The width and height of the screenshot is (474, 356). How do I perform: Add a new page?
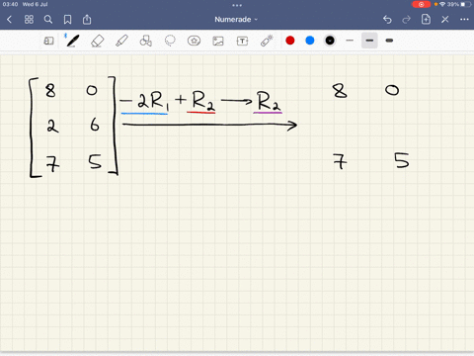426,19
